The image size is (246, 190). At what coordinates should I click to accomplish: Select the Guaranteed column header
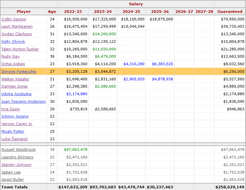(230, 12)
